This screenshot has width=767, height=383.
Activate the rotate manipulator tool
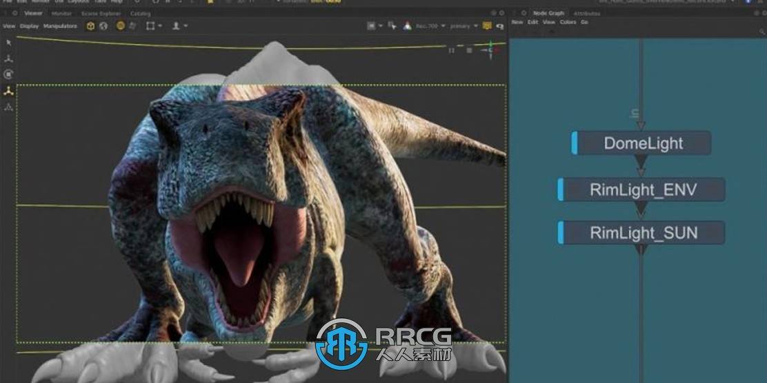(x=8, y=74)
